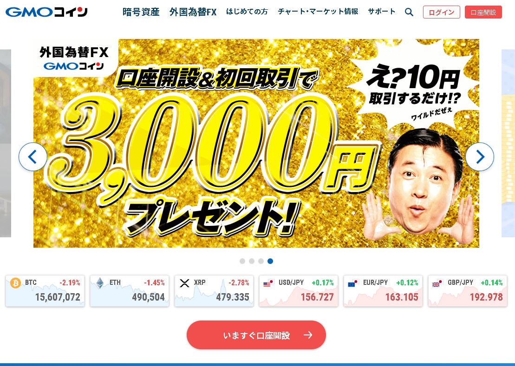Click the XRP logo icon

click(x=184, y=283)
